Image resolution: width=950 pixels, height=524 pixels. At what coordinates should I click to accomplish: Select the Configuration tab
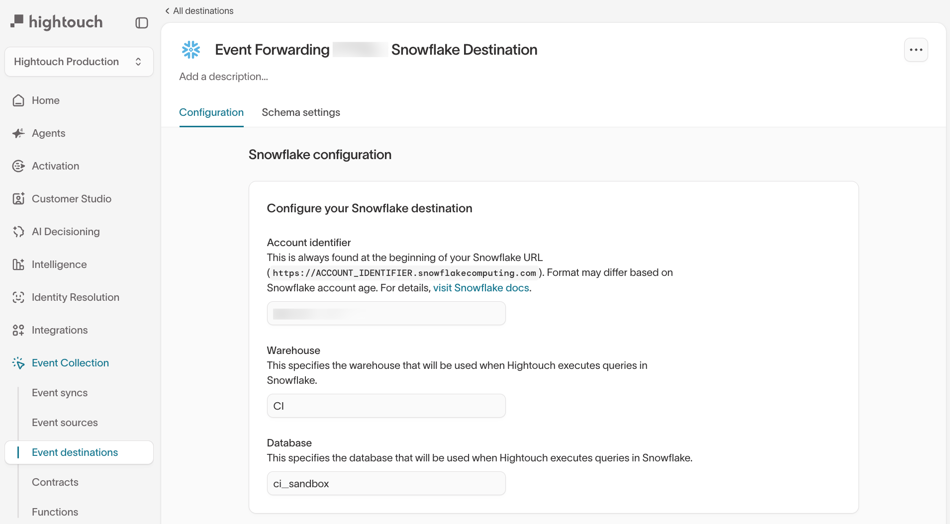[211, 112]
